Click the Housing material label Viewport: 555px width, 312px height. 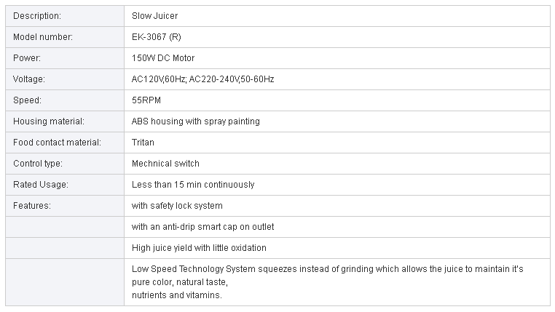point(49,121)
